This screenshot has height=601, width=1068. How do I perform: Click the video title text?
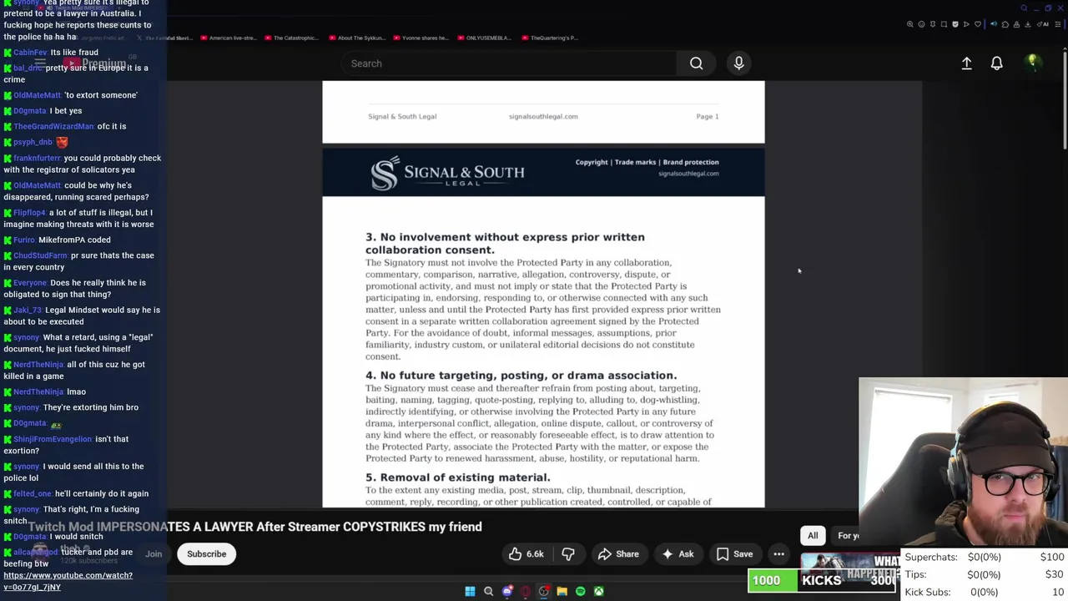click(255, 527)
